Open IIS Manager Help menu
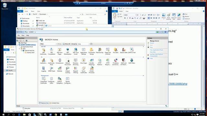 [27, 35]
